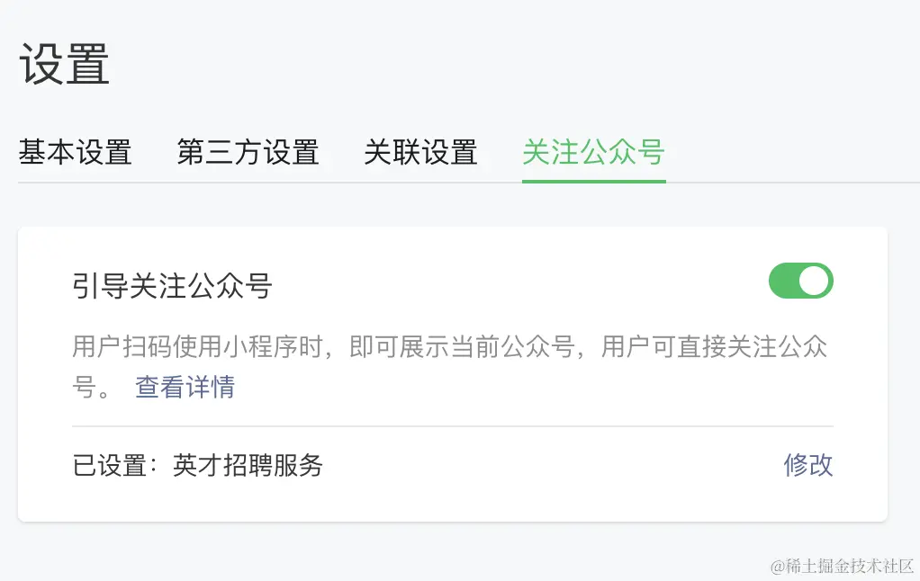Click the 设置 page heading

[x=65, y=65]
